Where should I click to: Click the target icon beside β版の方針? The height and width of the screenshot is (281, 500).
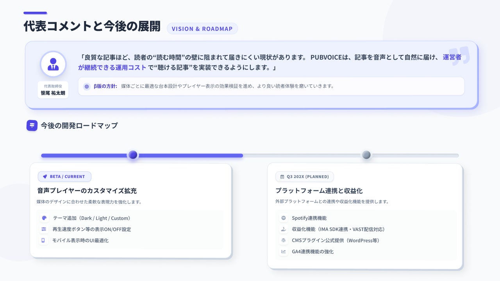point(87,86)
